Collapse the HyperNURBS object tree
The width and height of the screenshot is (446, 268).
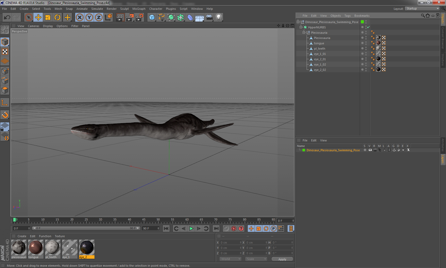[301, 27]
